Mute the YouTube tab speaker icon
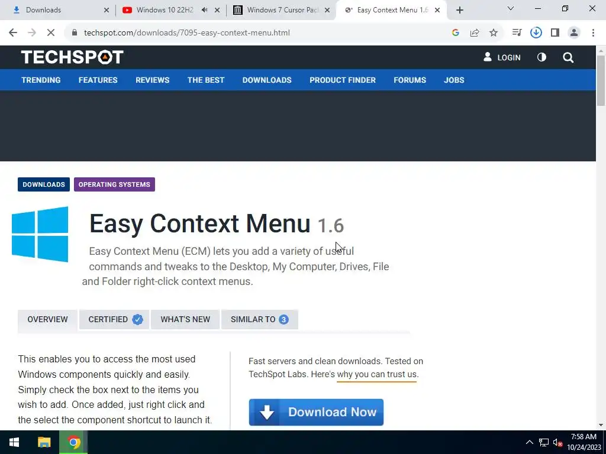606x454 pixels. [x=204, y=10]
